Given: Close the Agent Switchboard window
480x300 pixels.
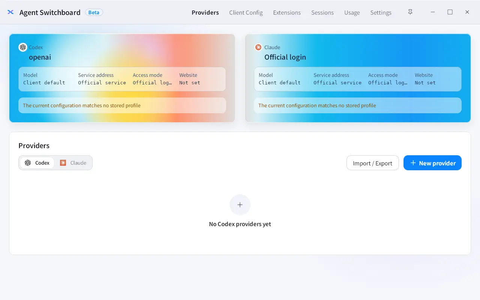Looking at the screenshot, I should point(467,12).
